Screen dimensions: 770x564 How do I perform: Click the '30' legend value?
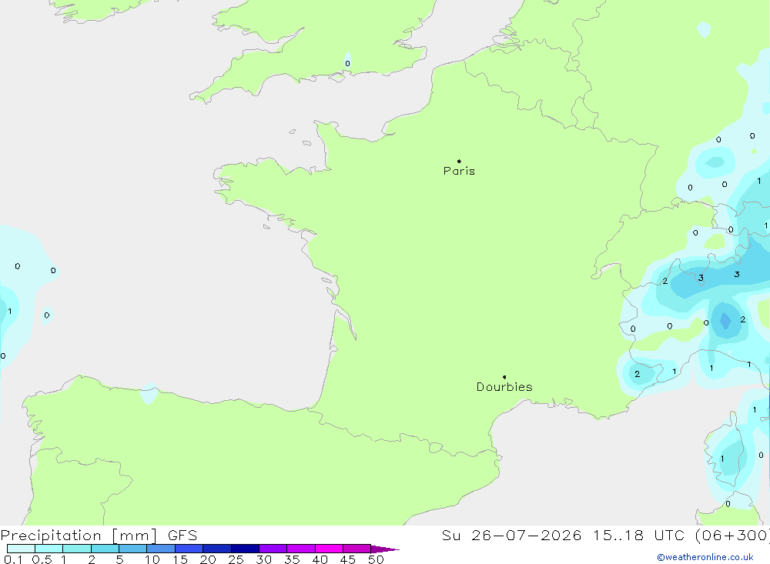(x=263, y=559)
